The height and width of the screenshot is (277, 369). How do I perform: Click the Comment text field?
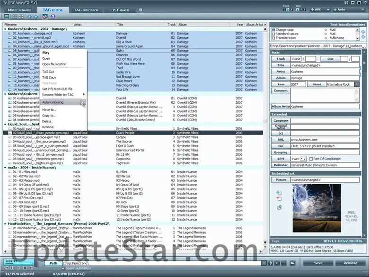(325, 95)
